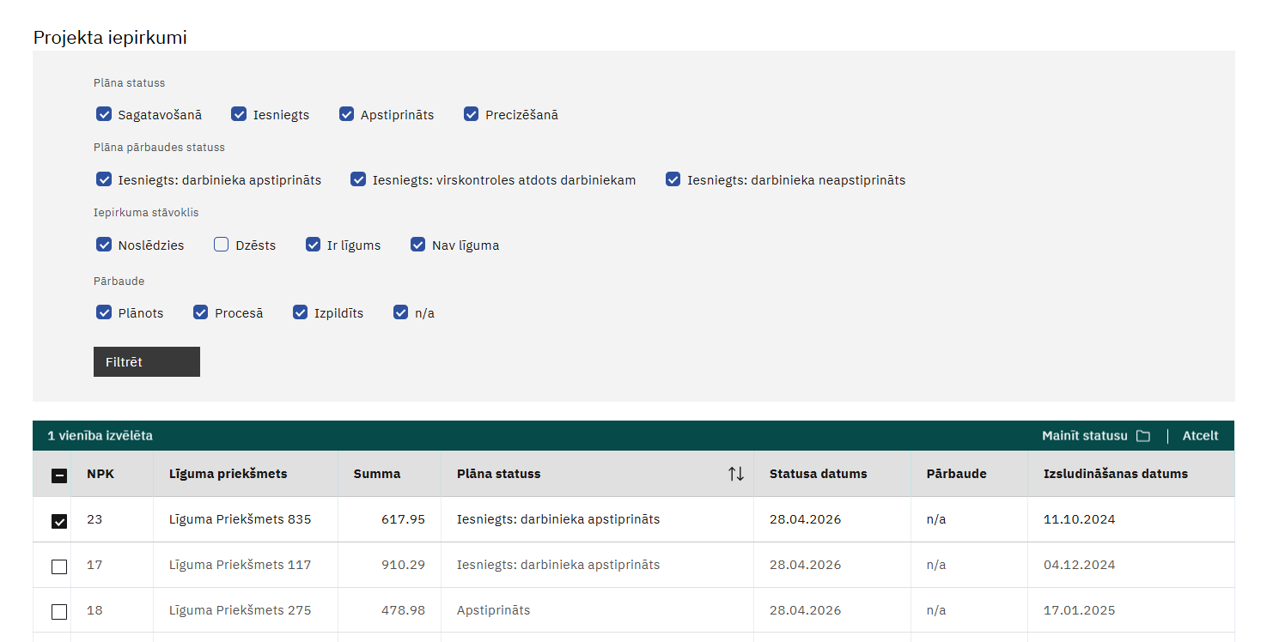This screenshot has height=642, width=1267.
Task: Click Atcelt to cancel the selection
Action: pos(1200,436)
